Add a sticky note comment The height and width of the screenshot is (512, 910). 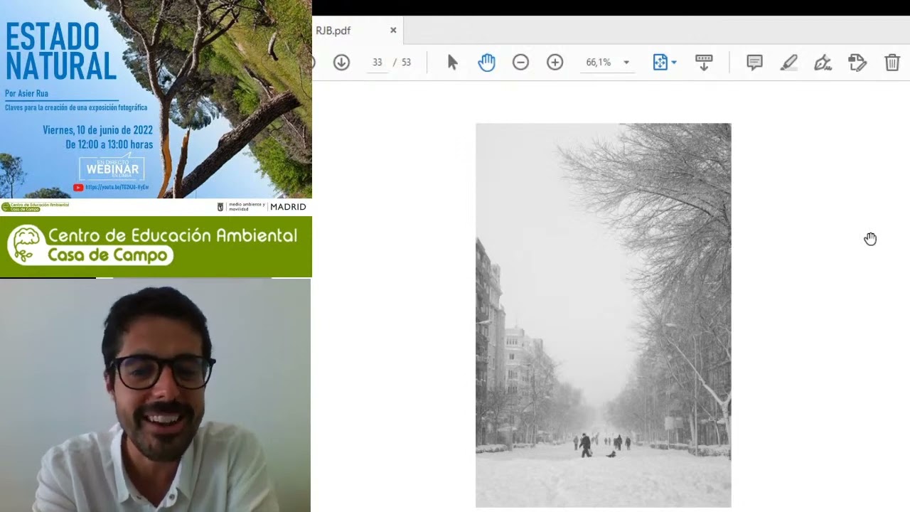click(754, 63)
